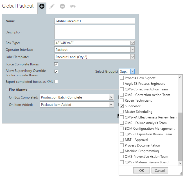Toggle Allow Supervisory Override checkbox

(56, 71)
